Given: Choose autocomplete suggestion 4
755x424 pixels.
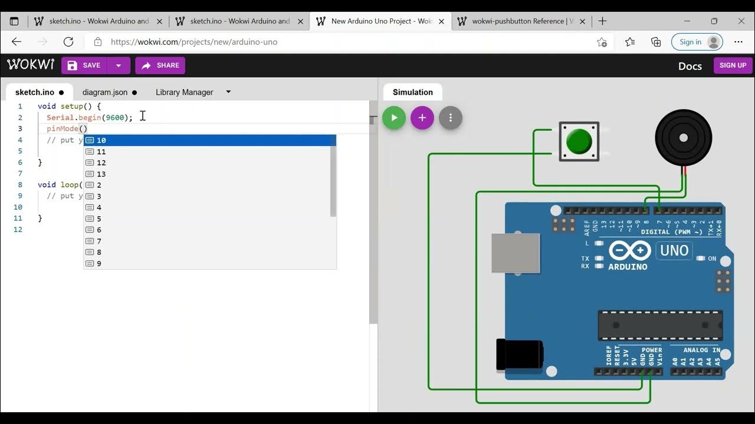Looking at the screenshot, I should [x=210, y=207].
